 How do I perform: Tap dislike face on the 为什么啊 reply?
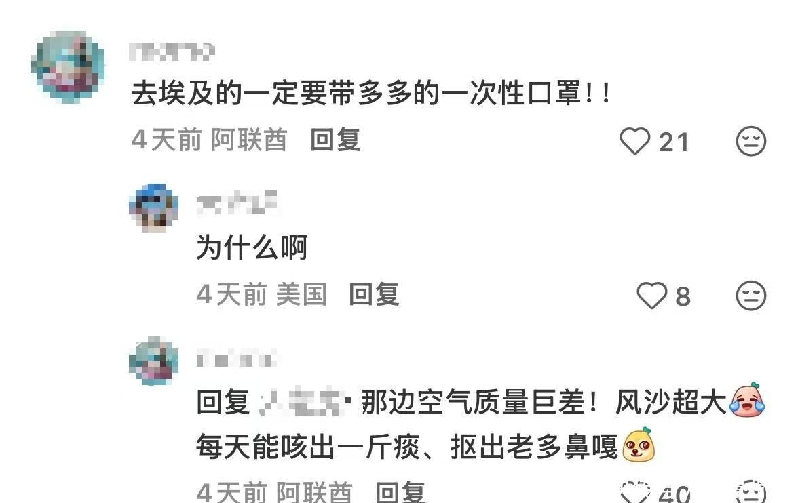coord(751,296)
